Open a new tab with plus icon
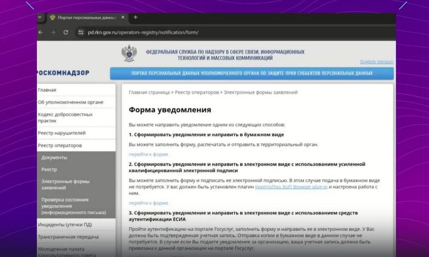 tap(135, 17)
